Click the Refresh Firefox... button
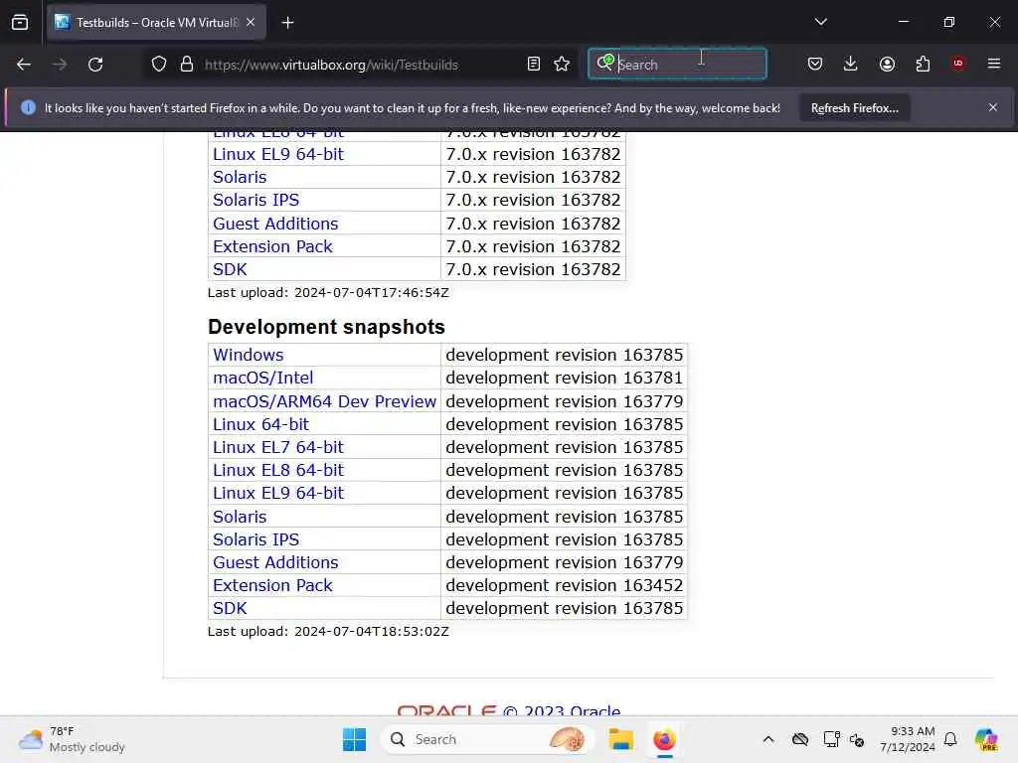The width and height of the screenshot is (1018, 763). click(854, 108)
